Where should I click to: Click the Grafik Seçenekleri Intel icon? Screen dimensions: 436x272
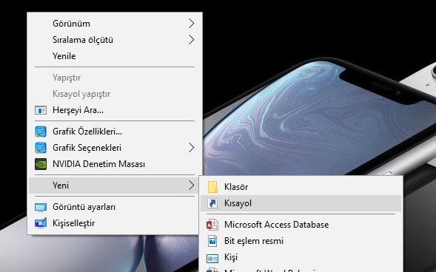(x=41, y=148)
